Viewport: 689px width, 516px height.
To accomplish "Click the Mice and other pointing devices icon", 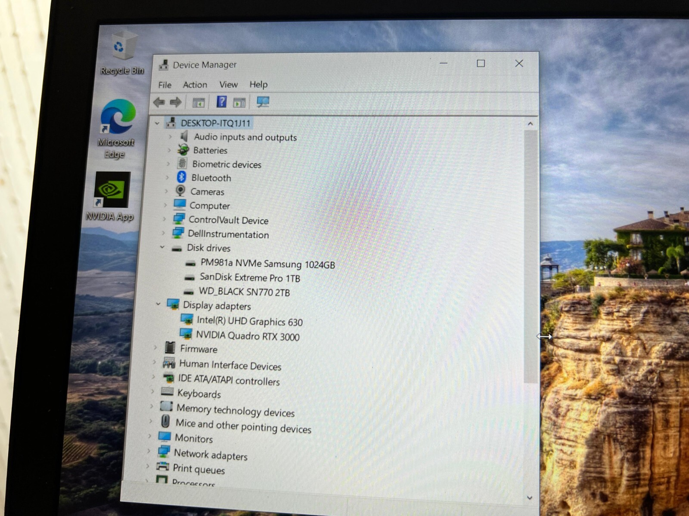I will click(165, 421).
